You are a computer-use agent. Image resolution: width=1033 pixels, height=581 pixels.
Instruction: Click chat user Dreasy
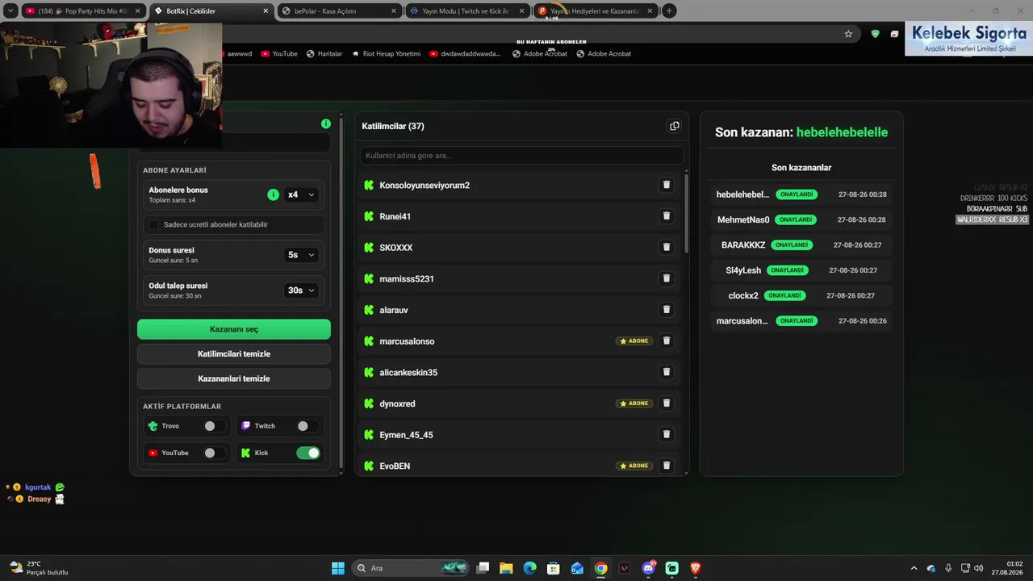pos(39,499)
